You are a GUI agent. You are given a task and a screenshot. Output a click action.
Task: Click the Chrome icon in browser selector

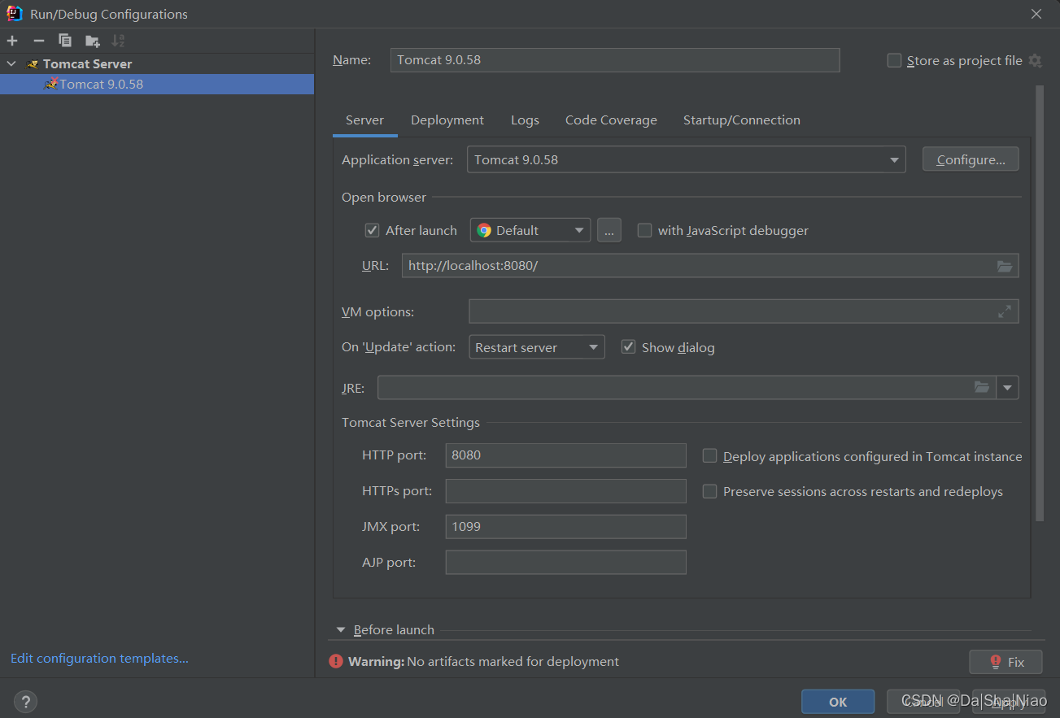[x=484, y=230]
